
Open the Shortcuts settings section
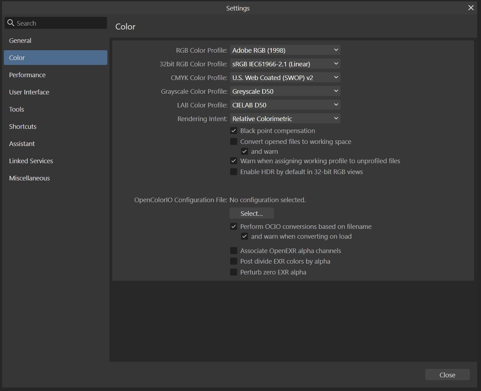pos(23,127)
